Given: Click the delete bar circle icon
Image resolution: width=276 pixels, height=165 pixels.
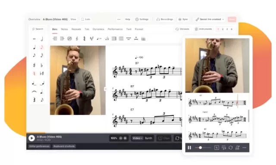Looking at the screenshot, I should coord(69,38).
